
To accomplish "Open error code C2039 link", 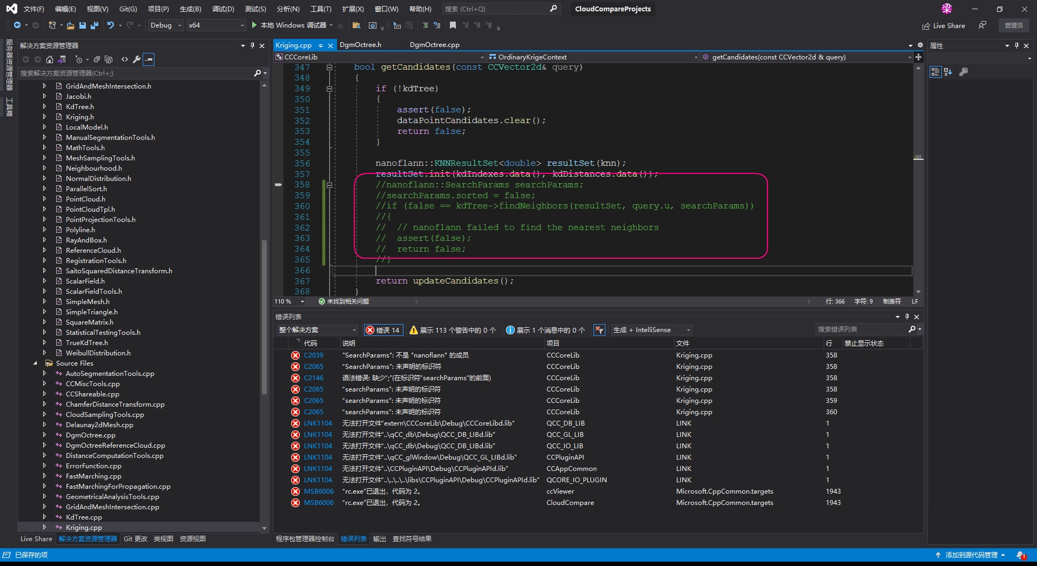I will pyautogui.click(x=313, y=355).
